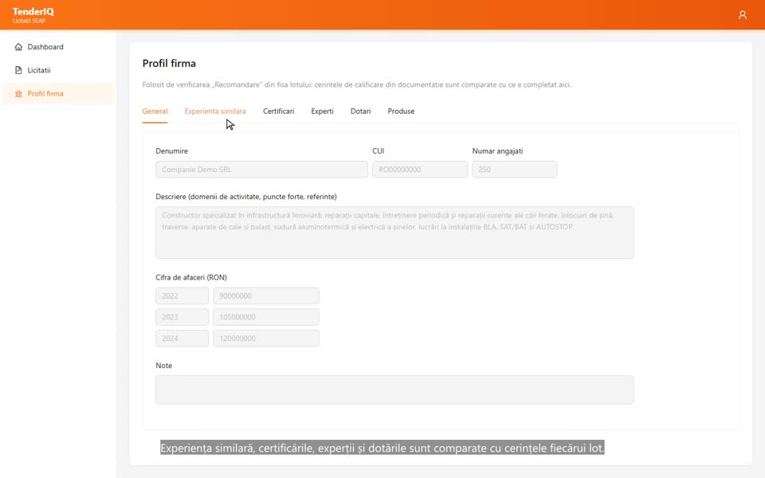Click the 120000000 turnover field
Viewport: 765px width, 478px height.
(266, 339)
